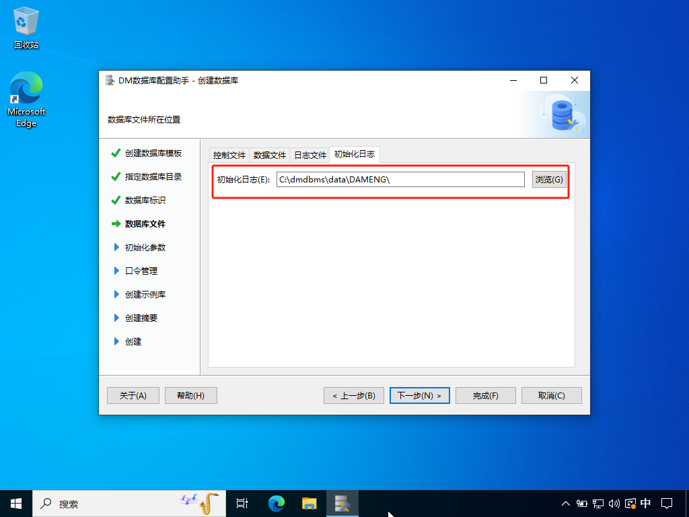
Task: Click the 初始化日志 path input field
Action: pyautogui.click(x=400, y=179)
